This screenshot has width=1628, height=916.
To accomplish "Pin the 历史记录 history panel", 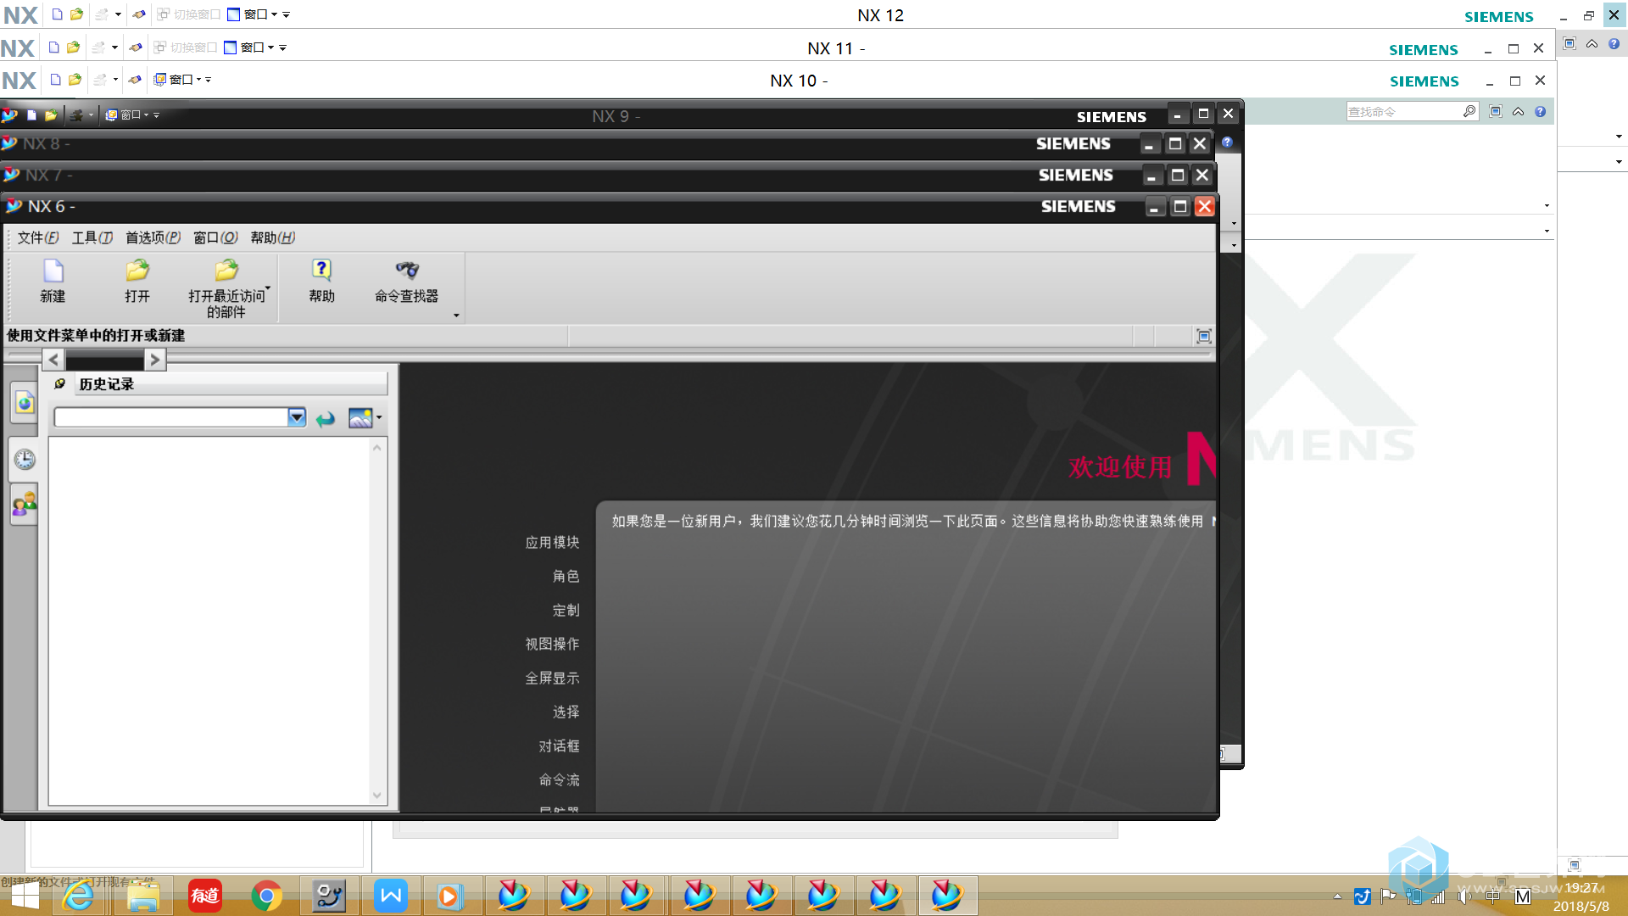I will (60, 384).
